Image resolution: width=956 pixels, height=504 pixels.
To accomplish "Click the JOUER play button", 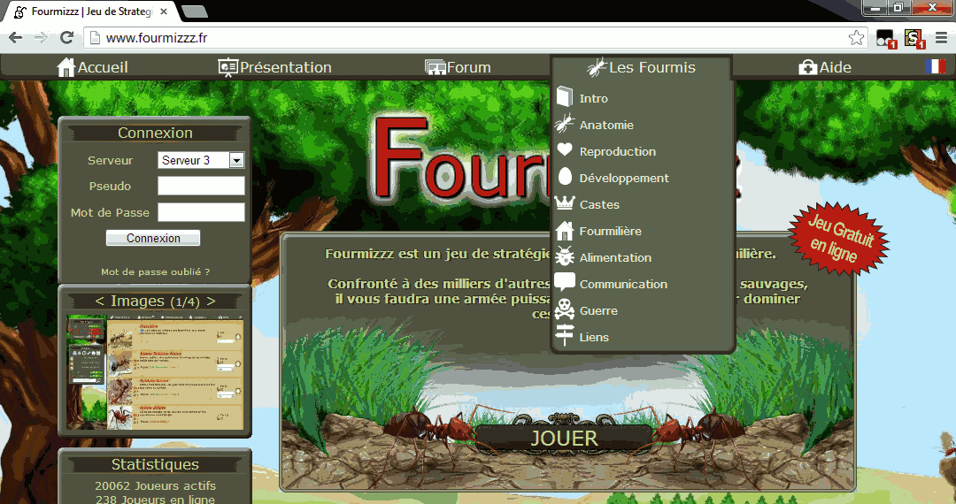I will pyautogui.click(x=564, y=438).
